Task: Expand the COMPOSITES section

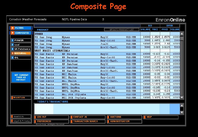Action: point(21,33)
